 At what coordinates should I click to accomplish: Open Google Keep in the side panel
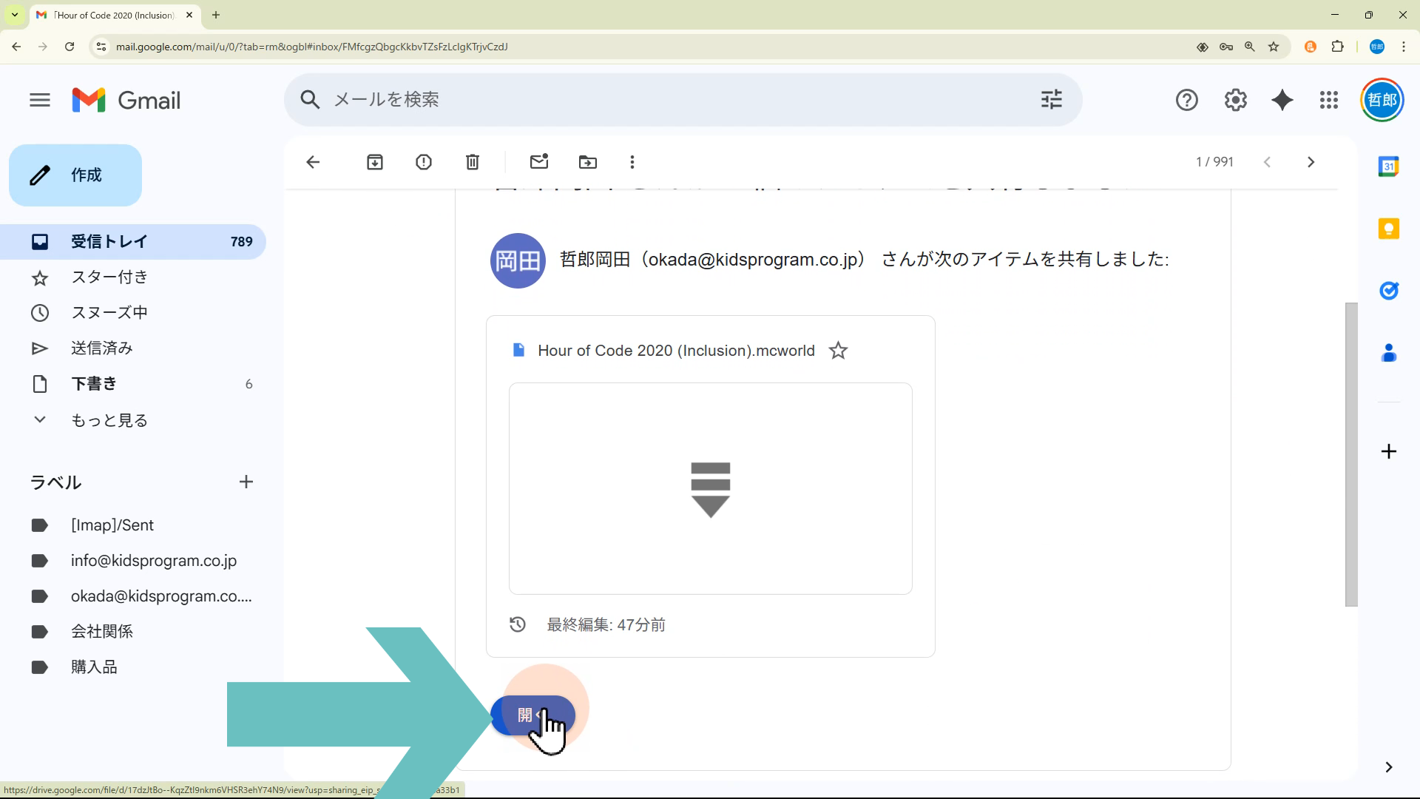click(1389, 229)
